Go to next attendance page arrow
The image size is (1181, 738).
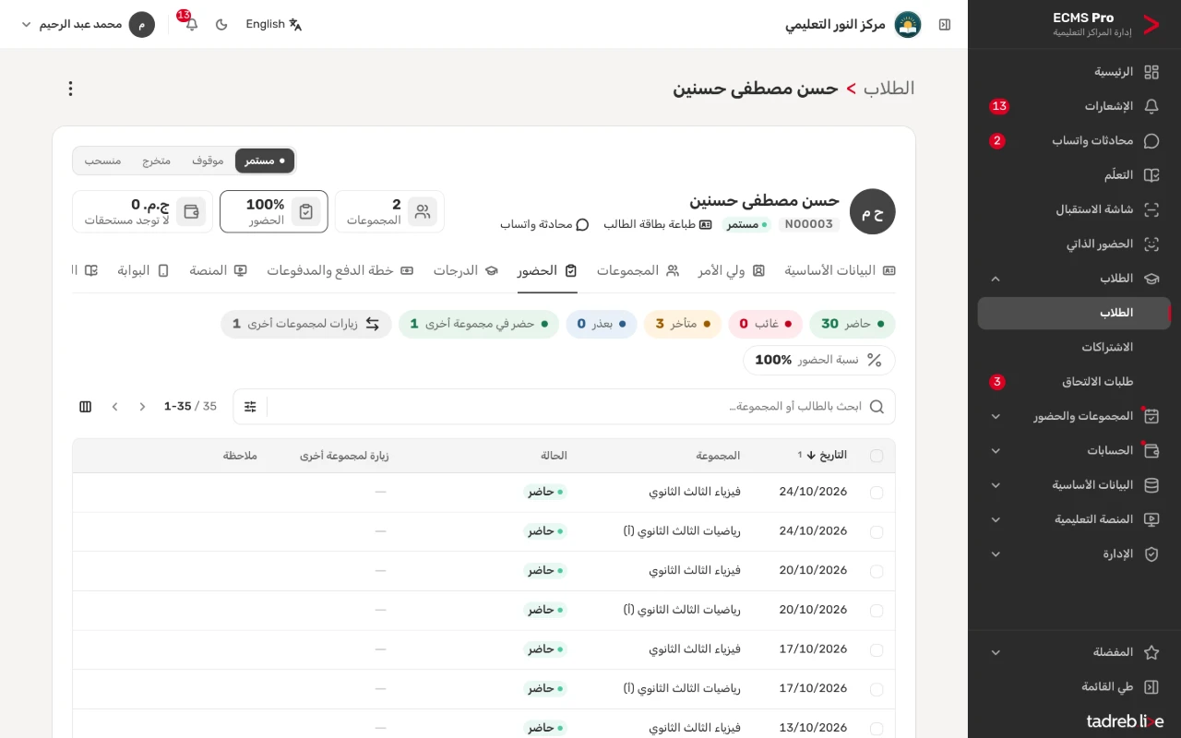pos(115,407)
